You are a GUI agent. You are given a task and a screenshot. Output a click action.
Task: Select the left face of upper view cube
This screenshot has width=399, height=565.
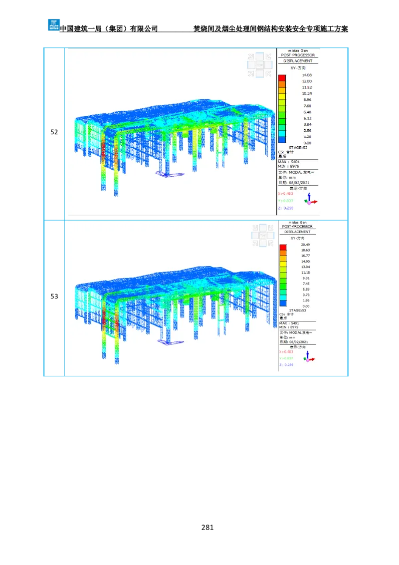[251, 65]
